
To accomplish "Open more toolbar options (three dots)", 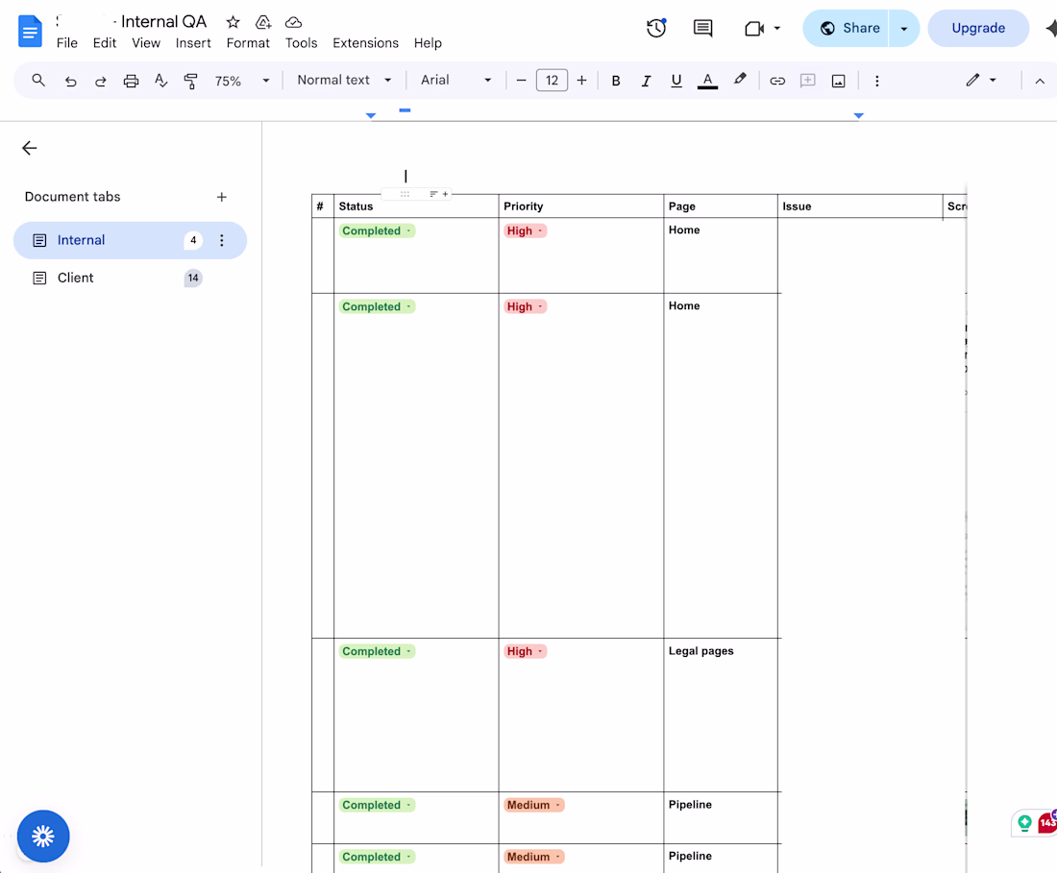I will click(x=876, y=81).
